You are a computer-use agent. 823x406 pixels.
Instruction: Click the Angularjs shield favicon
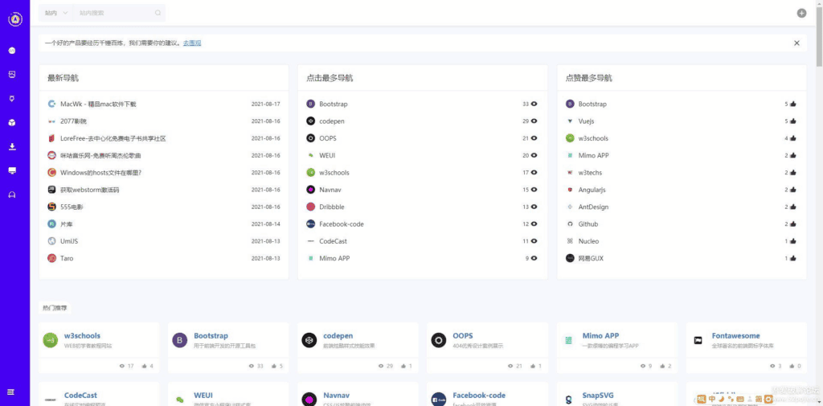click(570, 190)
